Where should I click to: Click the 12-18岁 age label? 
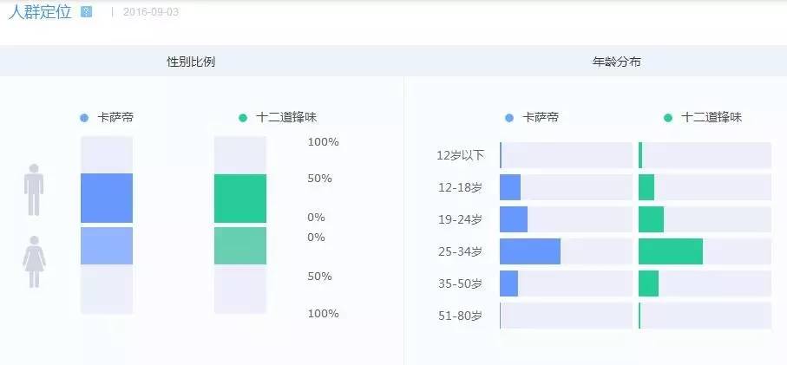point(460,188)
